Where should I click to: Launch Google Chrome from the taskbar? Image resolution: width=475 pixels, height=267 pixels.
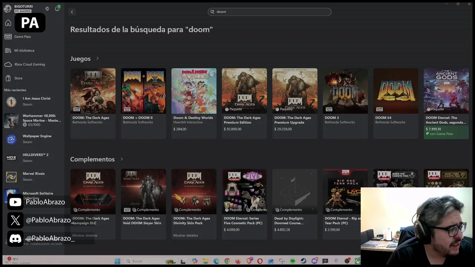pos(227,261)
